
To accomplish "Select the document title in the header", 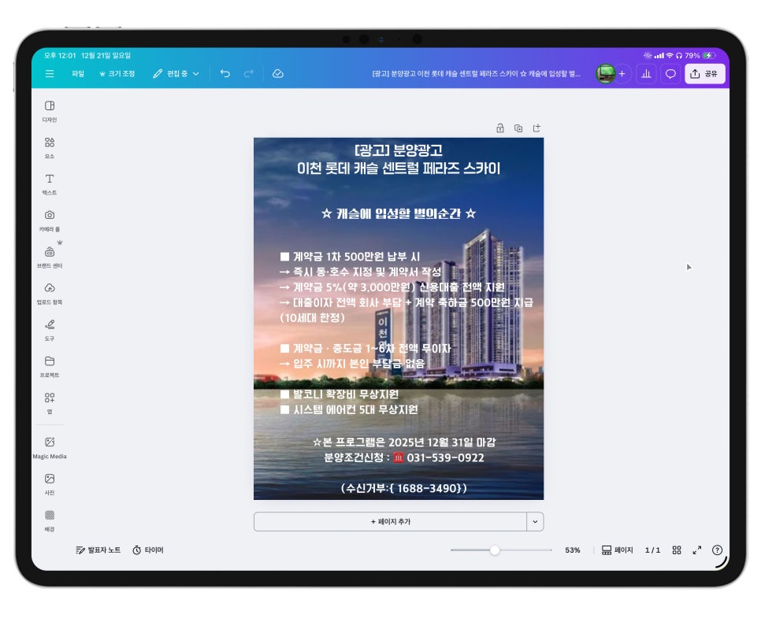I will 476,74.
